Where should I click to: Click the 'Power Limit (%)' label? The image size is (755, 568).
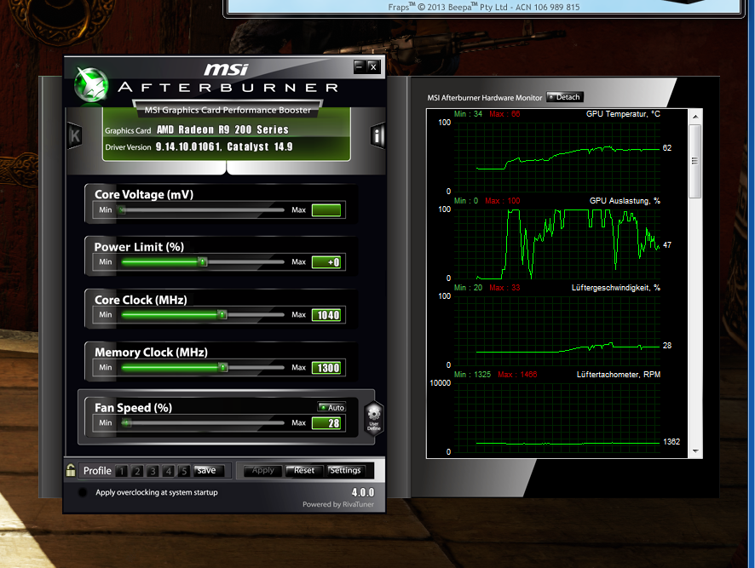139,247
